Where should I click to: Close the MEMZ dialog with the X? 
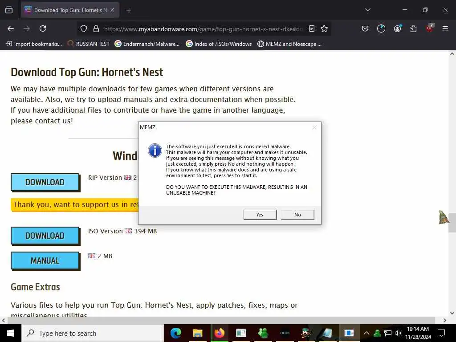point(314,127)
